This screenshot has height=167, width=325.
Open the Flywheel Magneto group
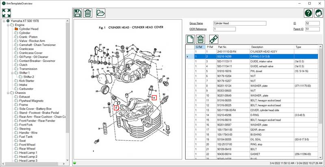[x=32, y=101]
